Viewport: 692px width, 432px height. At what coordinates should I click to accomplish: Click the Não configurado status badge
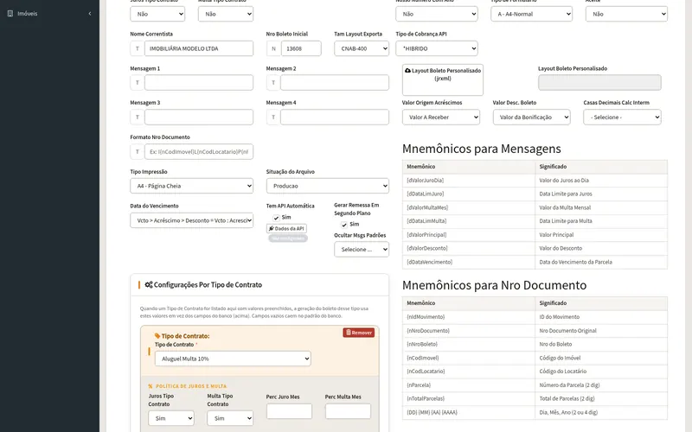tap(288, 238)
